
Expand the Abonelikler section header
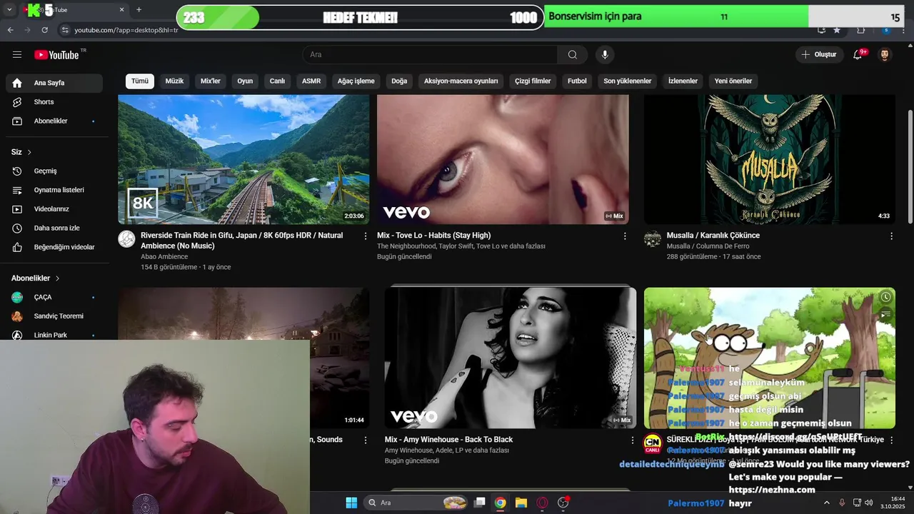click(x=36, y=278)
